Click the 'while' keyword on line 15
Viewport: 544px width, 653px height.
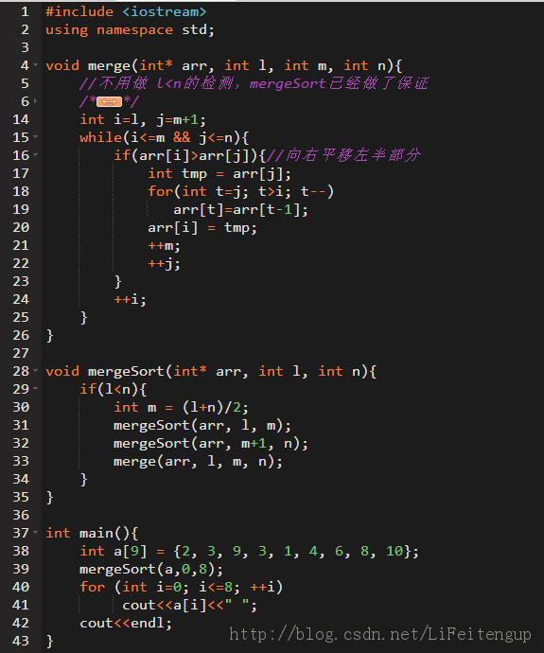coord(100,137)
